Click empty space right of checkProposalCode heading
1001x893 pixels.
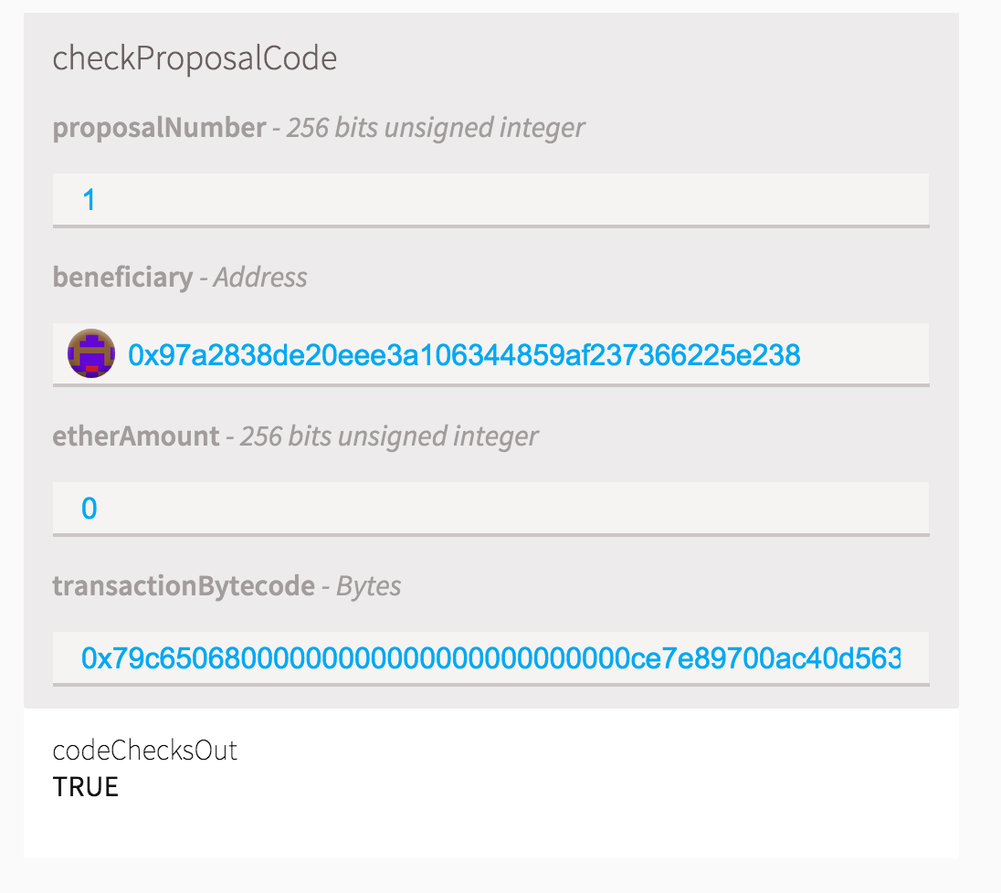click(x=639, y=58)
